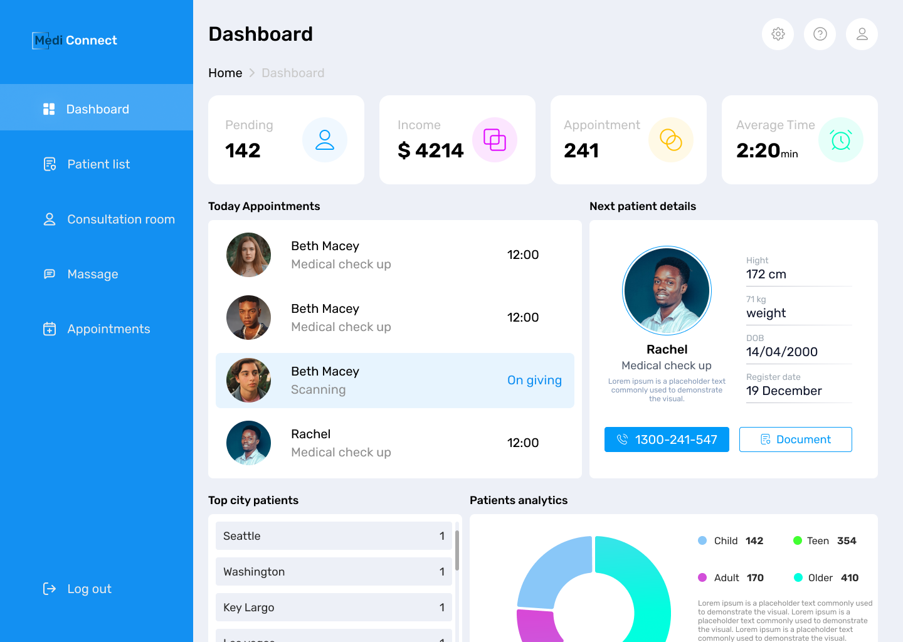The width and height of the screenshot is (903, 642).
Task: Open the Document button
Action: (x=795, y=439)
